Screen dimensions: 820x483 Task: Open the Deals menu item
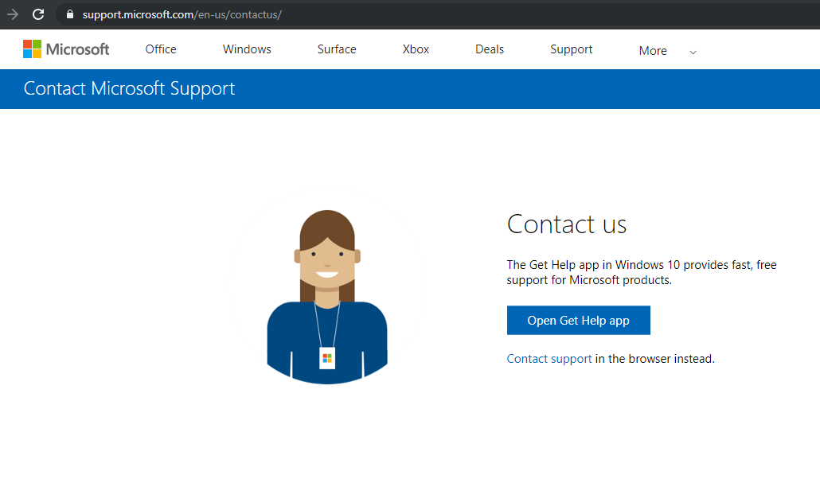pyautogui.click(x=490, y=49)
